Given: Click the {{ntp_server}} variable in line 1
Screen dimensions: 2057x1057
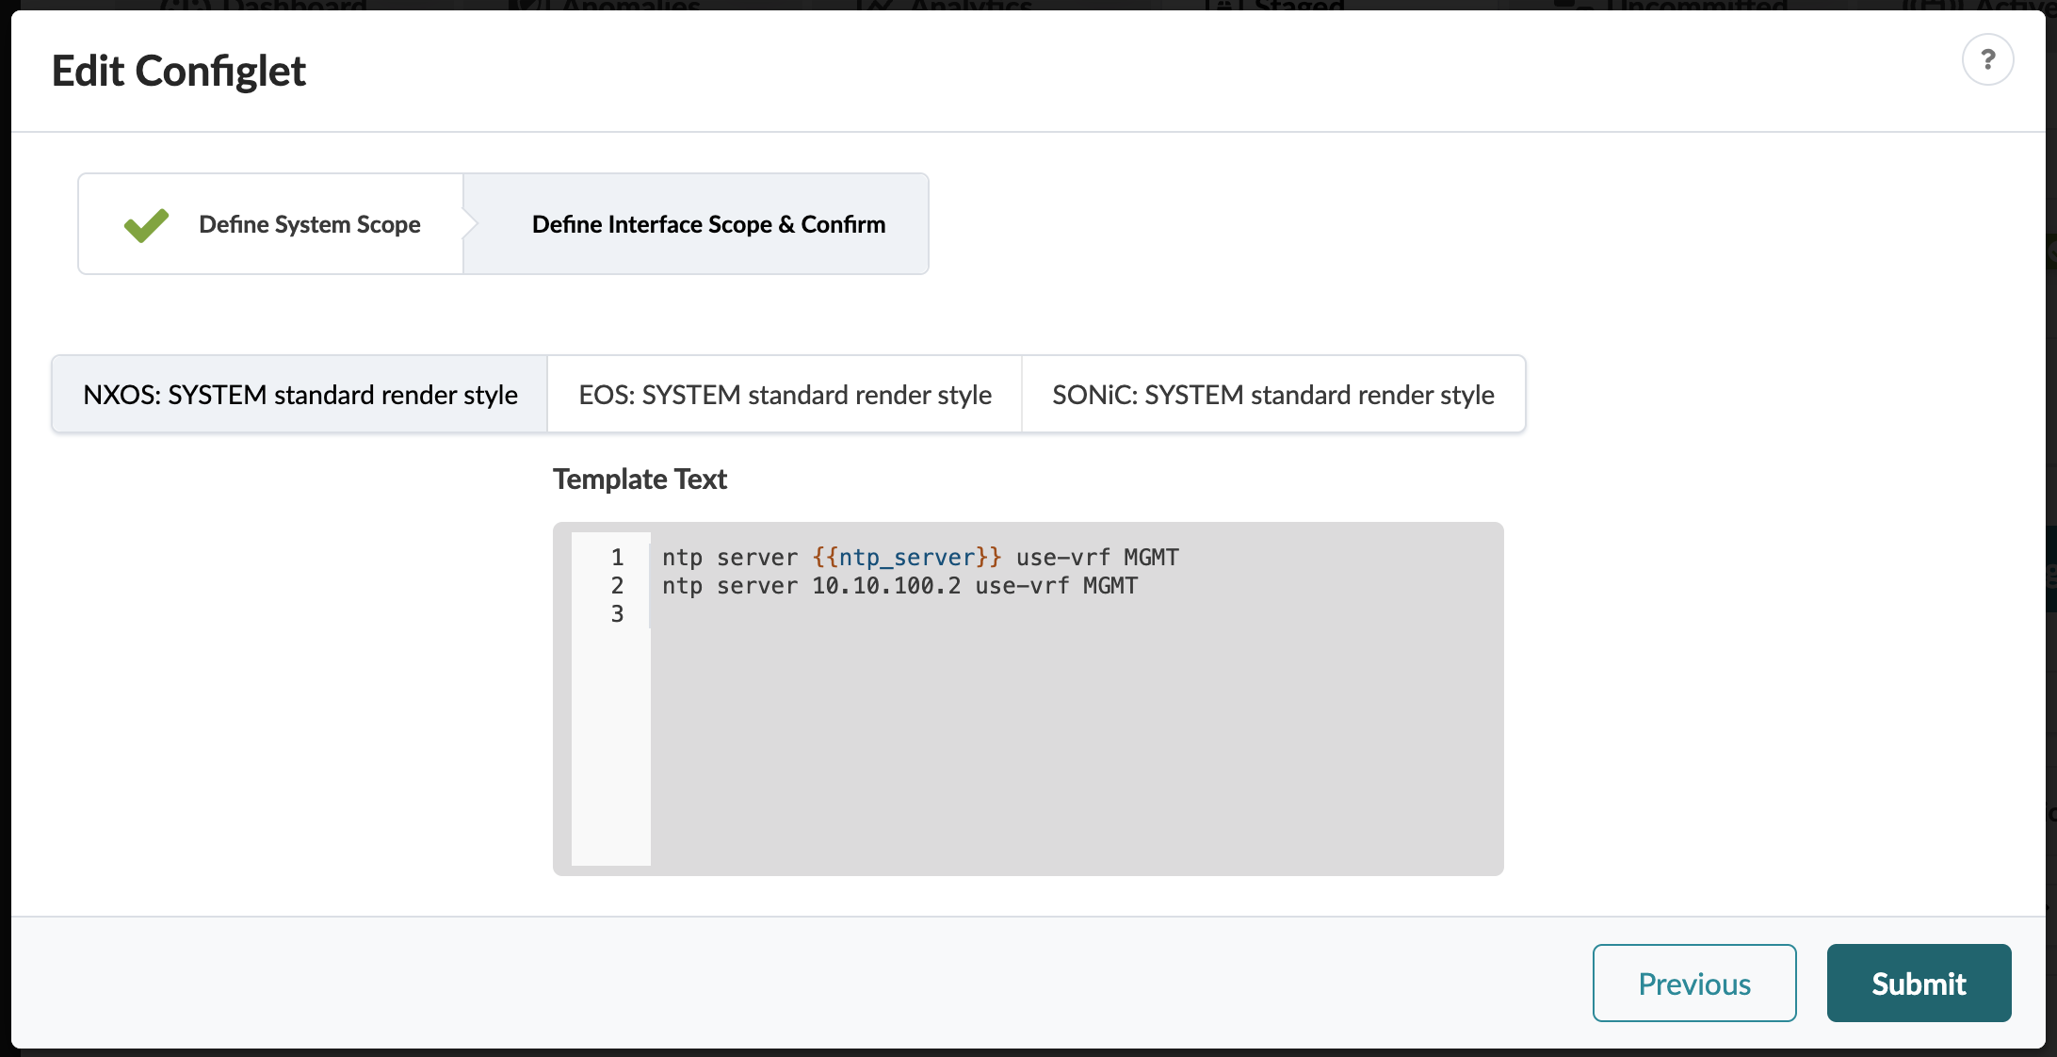Looking at the screenshot, I should [x=907, y=558].
